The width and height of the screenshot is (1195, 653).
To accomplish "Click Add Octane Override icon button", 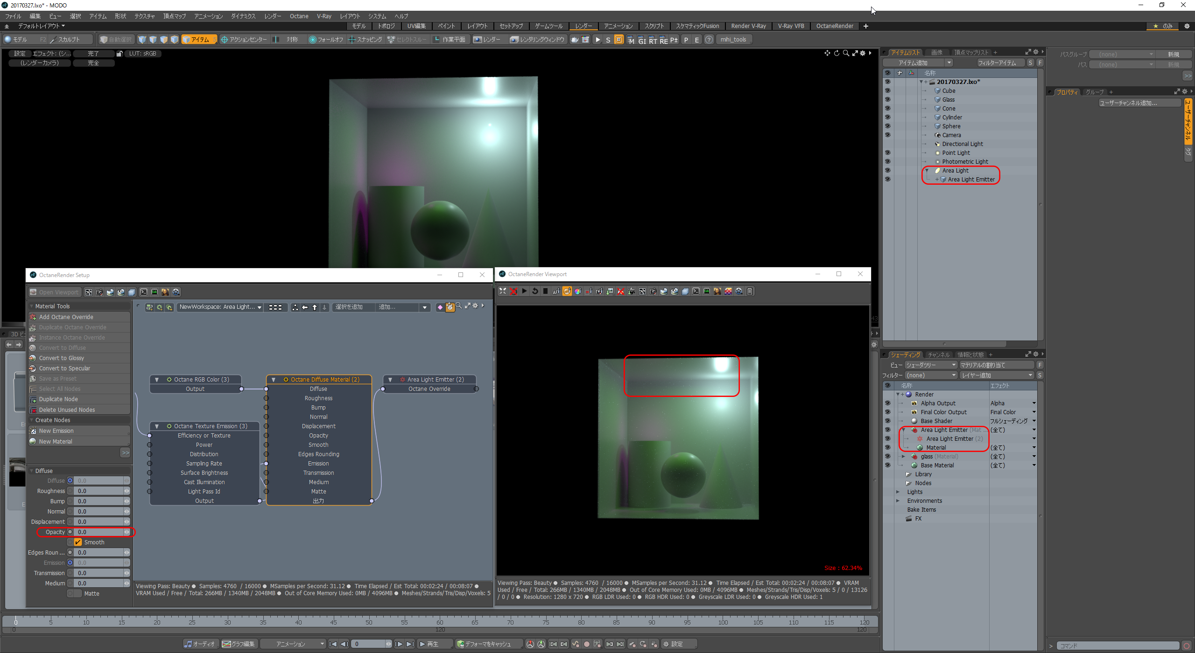I will tap(33, 317).
